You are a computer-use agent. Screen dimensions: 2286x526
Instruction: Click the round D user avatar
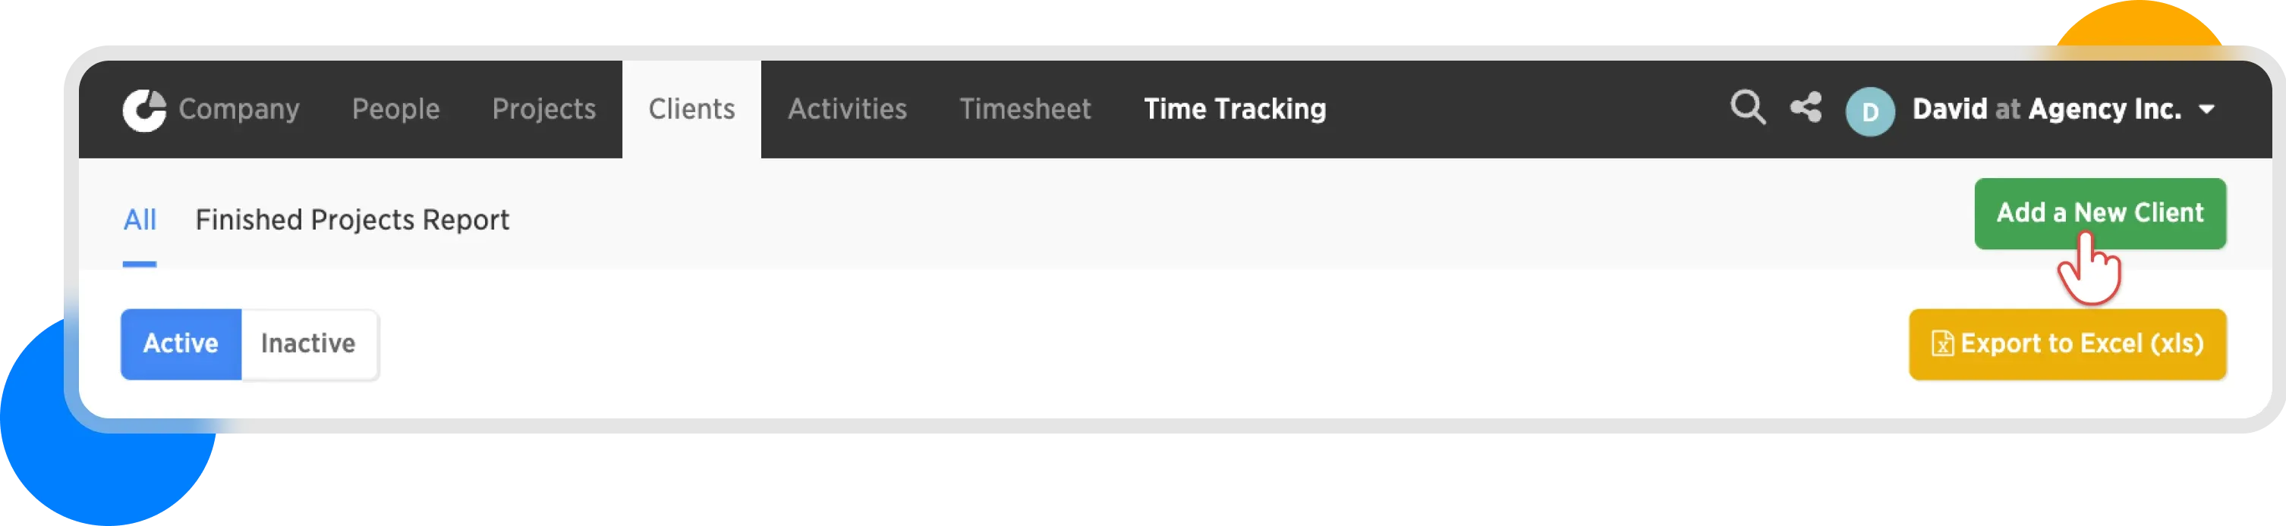click(x=1869, y=111)
